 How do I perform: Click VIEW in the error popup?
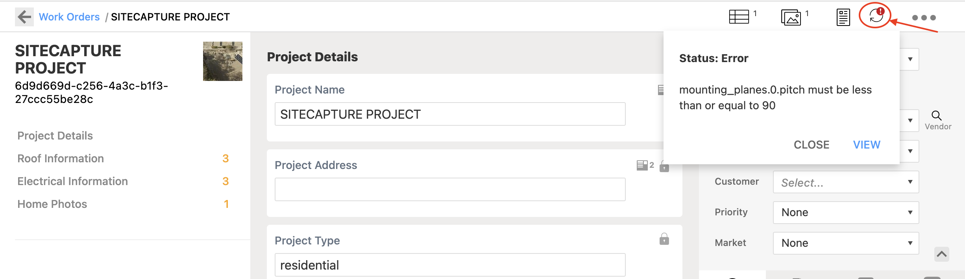coord(867,145)
